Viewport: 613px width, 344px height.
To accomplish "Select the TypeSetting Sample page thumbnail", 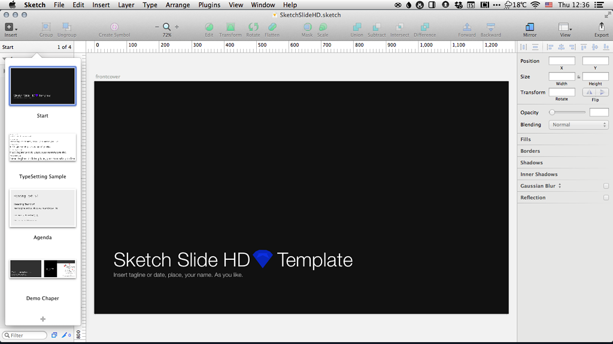I will pos(43,148).
